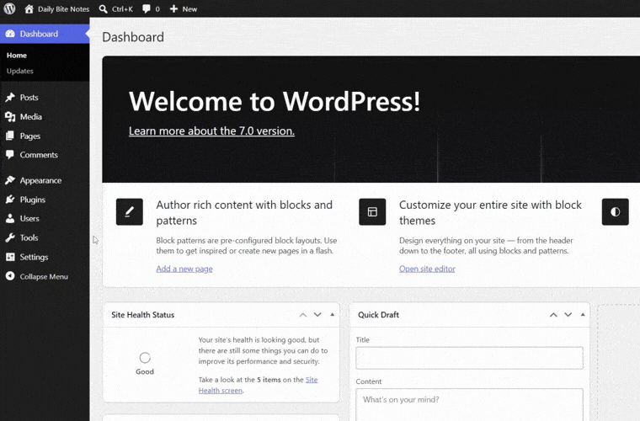Viewport: 640px width, 421px height.
Task: Open the New content menu label
Action: point(189,9)
